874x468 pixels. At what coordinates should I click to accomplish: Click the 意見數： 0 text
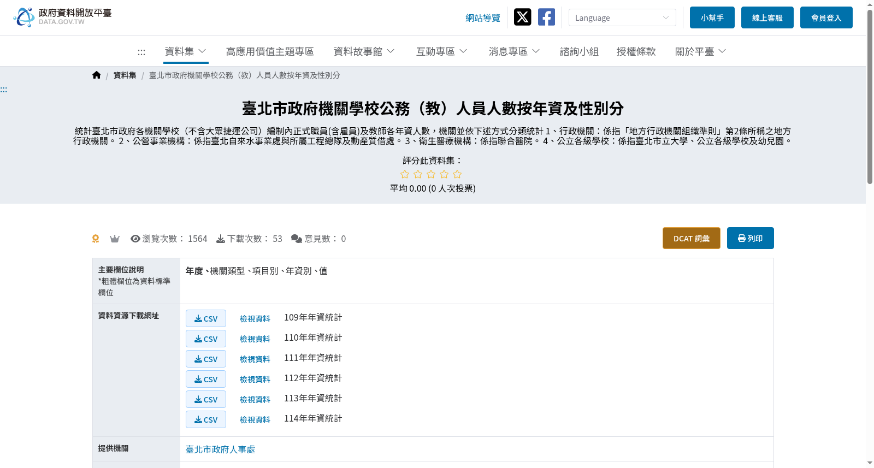tap(325, 239)
